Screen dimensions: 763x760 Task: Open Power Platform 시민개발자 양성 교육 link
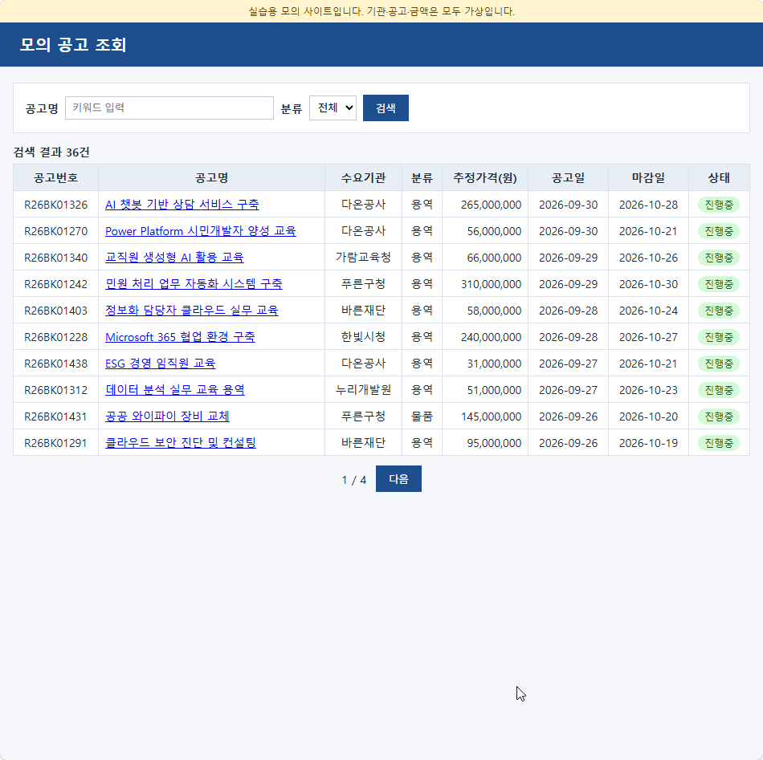201,231
